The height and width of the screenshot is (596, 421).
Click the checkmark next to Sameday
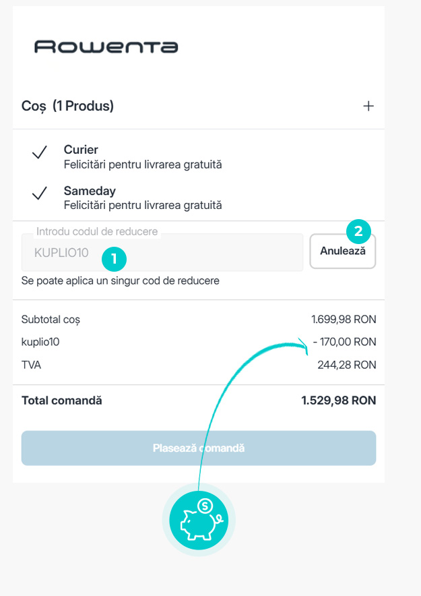coord(40,194)
